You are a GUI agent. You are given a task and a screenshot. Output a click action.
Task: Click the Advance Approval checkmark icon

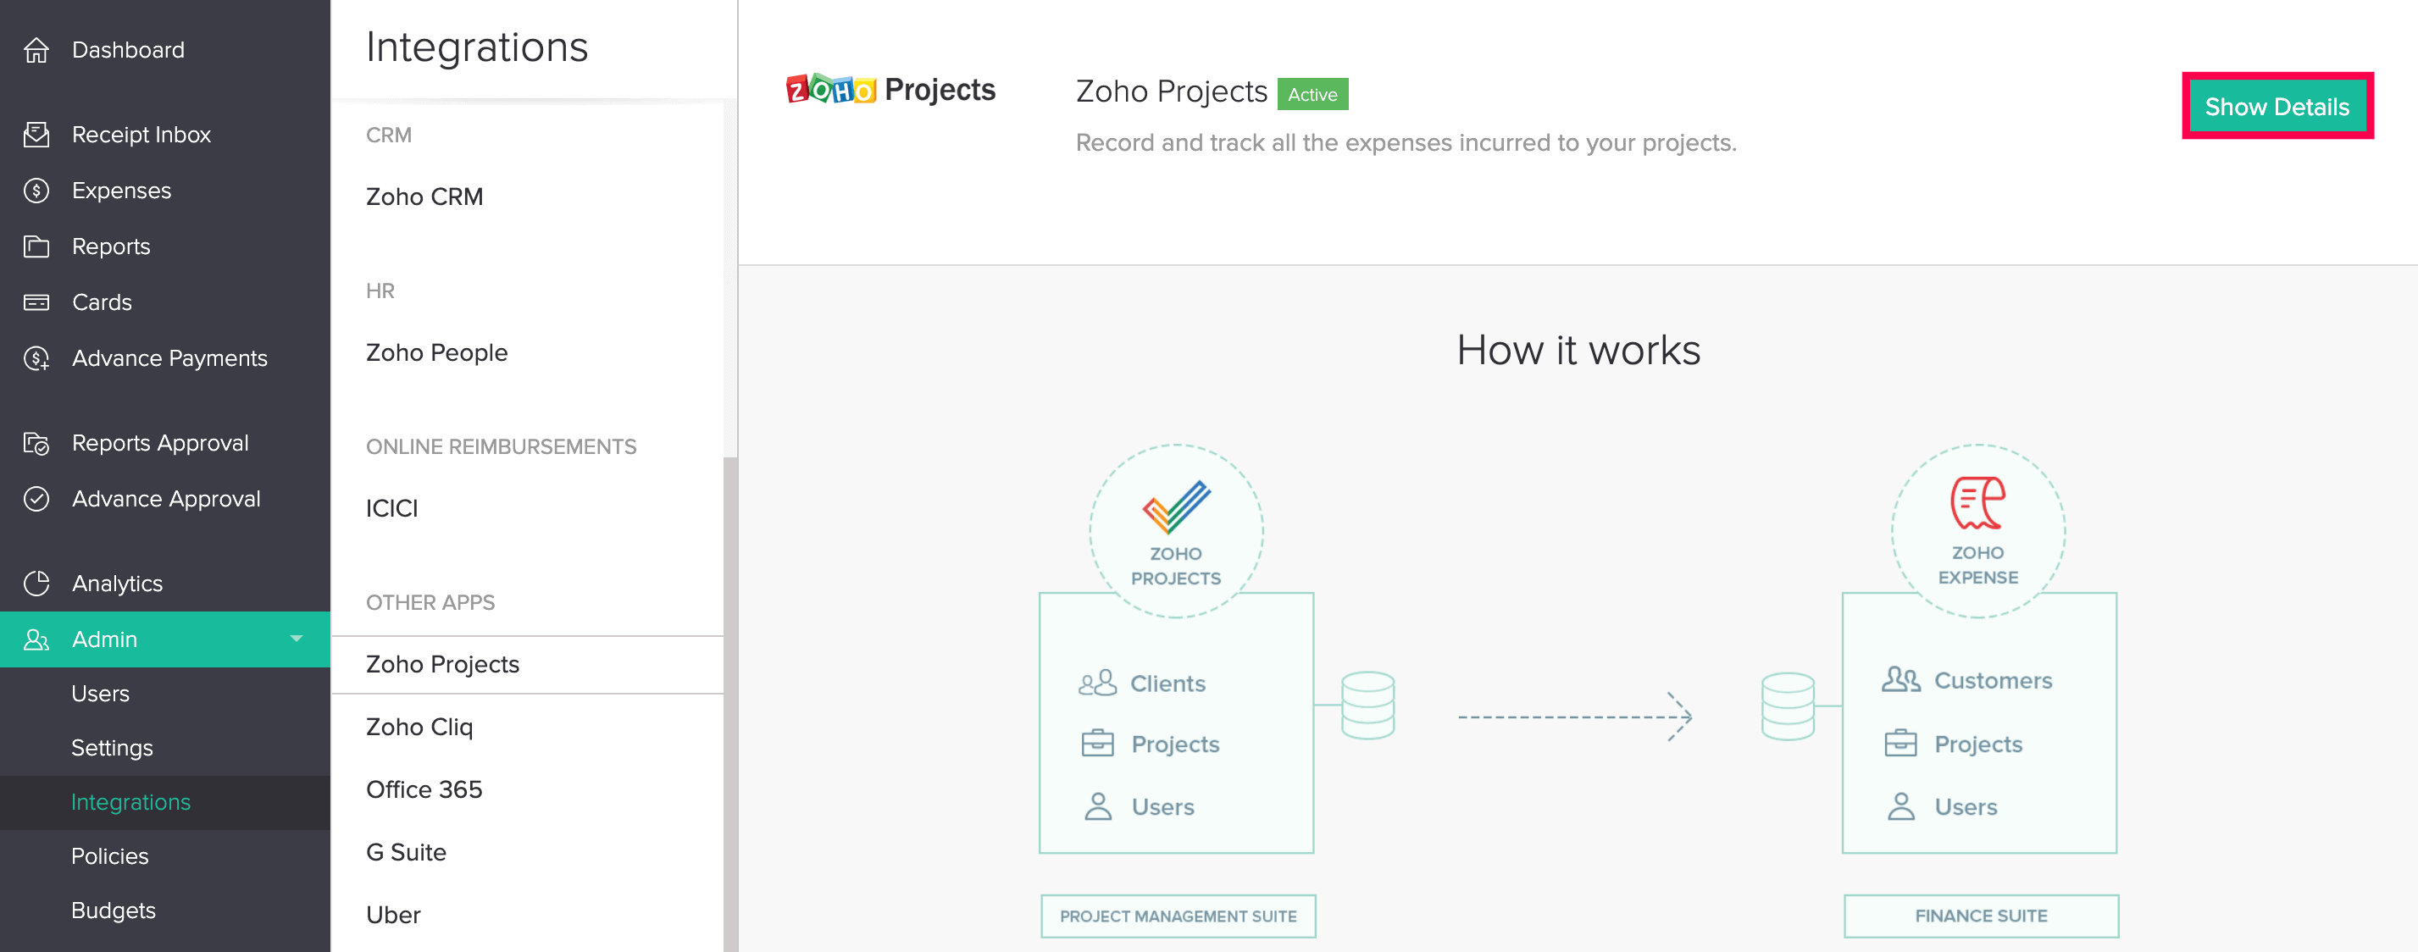[x=36, y=499]
